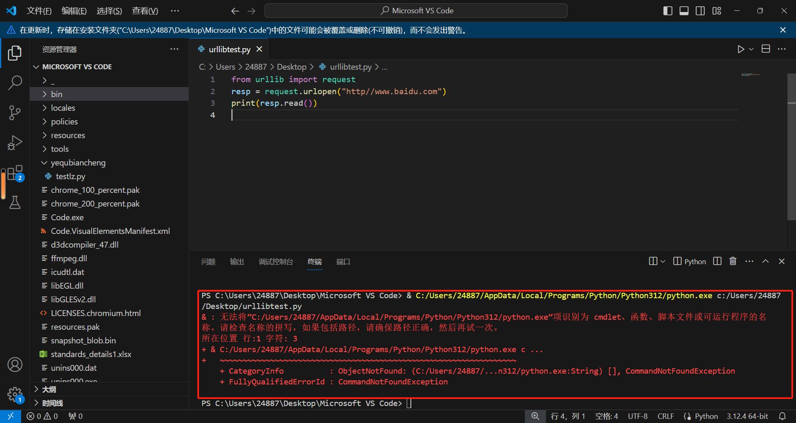Switch to the 调试控制台 tab
This screenshot has height=423, width=796.
[x=276, y=262]
